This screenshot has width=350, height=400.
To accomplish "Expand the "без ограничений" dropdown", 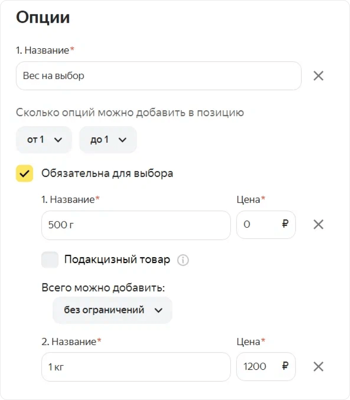I will [112, 310].
